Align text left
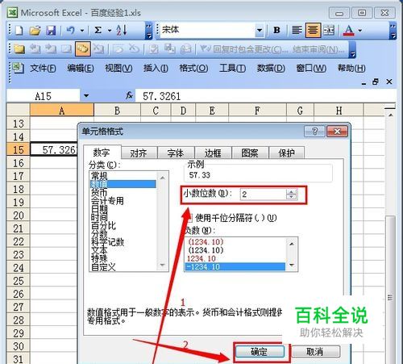Screen dimensions: 403x364 [x=297, y=30]
